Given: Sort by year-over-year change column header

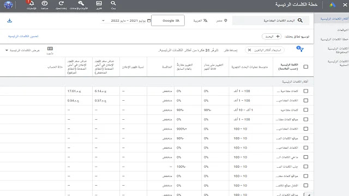Looking at the screenshot, I should pos(184,66).
